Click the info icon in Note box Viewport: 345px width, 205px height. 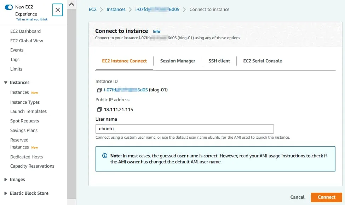pos(105,156)
